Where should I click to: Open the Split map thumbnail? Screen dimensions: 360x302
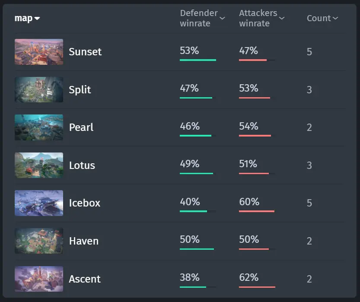click(x=39, y=89)
